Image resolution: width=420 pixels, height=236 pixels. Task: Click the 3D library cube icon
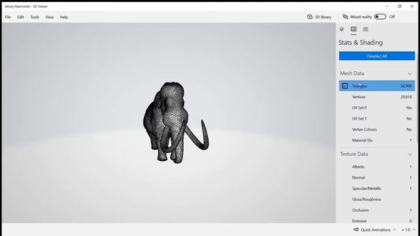coord(310,17)
